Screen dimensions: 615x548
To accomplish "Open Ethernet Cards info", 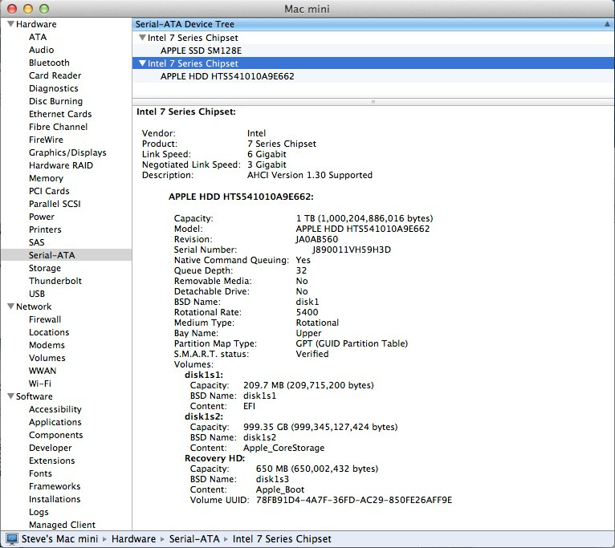I will tap(60, 114).
